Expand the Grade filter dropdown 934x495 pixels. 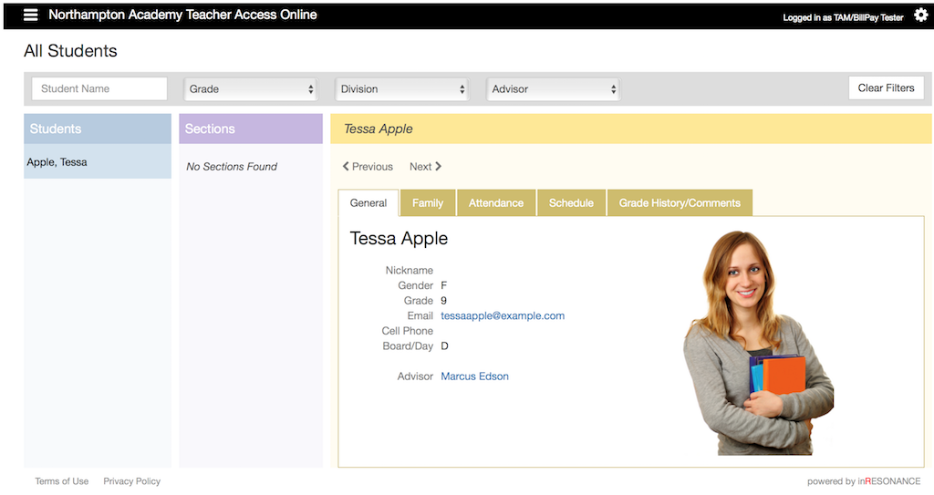coord(251,89)
